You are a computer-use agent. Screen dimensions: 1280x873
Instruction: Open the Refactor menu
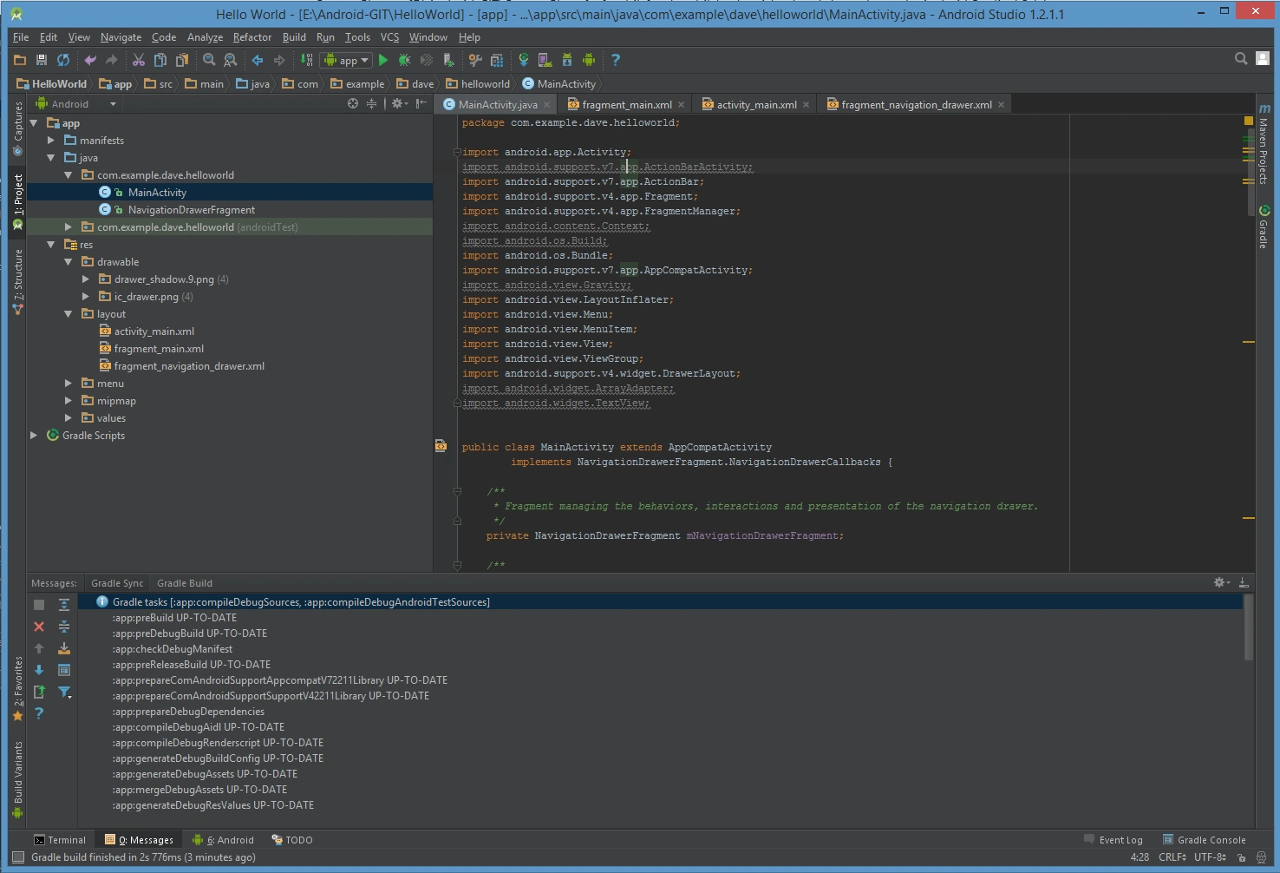(251, 37)
